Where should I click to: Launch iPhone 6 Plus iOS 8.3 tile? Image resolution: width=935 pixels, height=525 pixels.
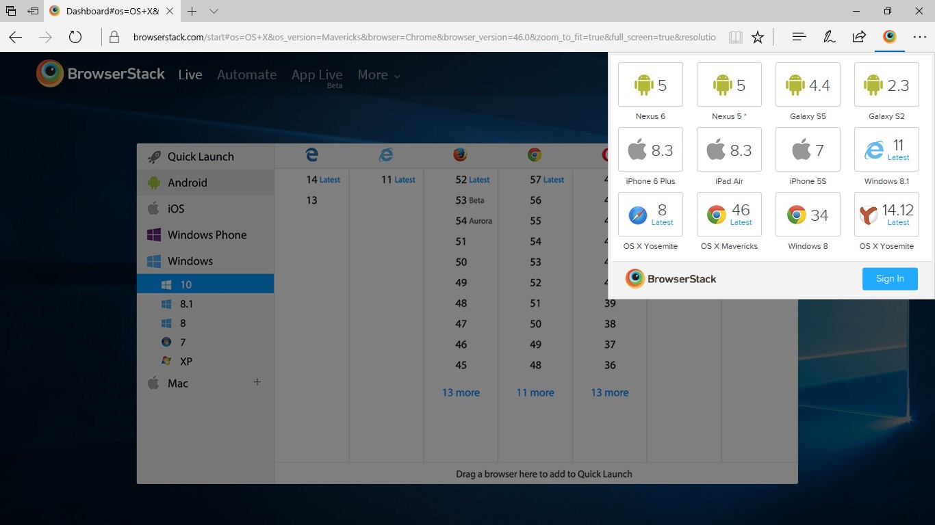(650, 150)
